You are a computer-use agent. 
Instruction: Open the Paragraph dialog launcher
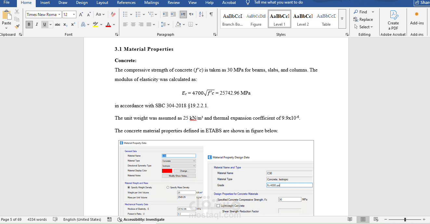tap(215, 34)
